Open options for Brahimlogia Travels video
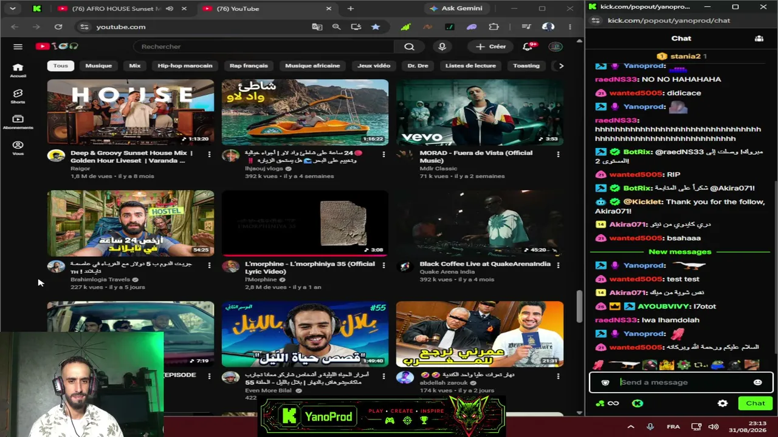Image resolution: width=778 pixels, height=437 pixels. click(x=209, y=265)
